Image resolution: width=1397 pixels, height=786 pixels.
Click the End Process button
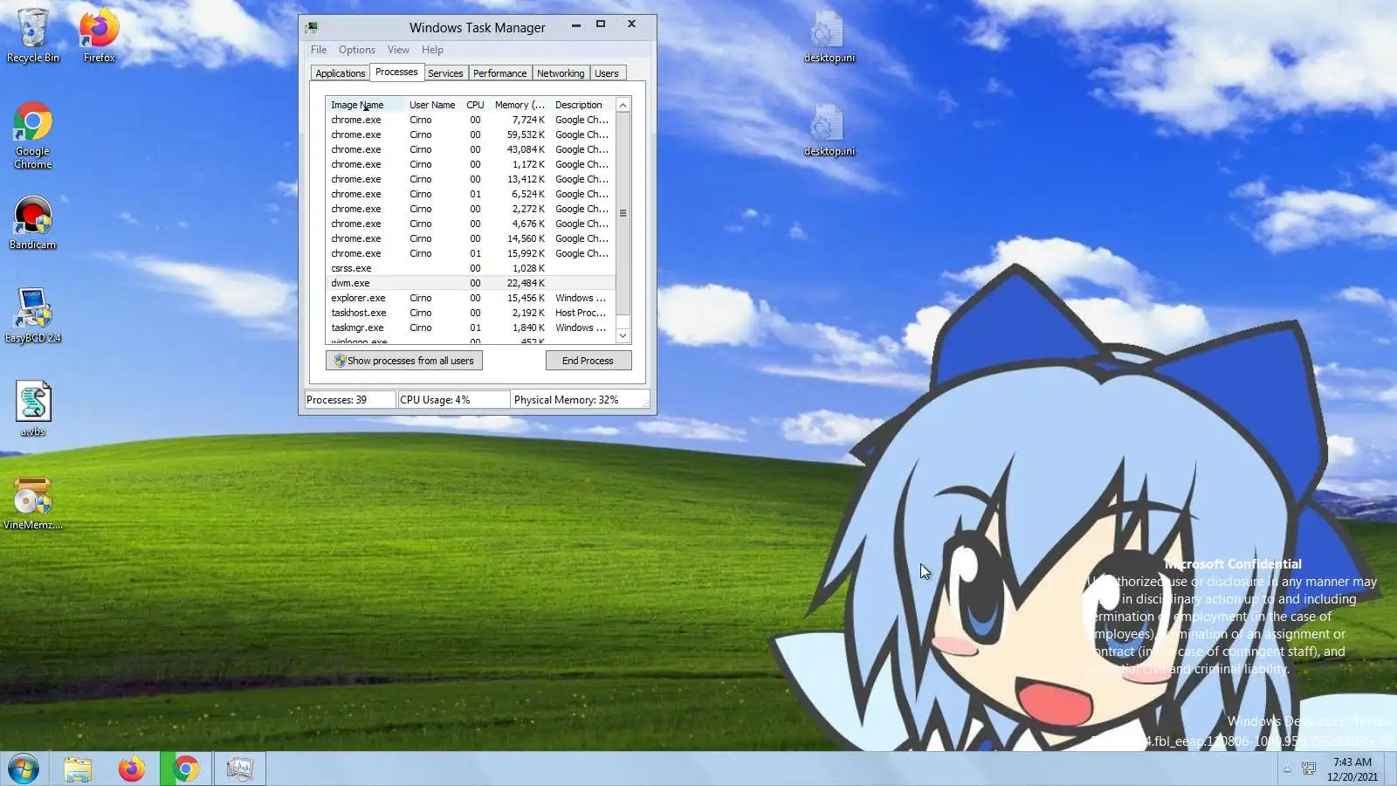(x=588, y=361)
